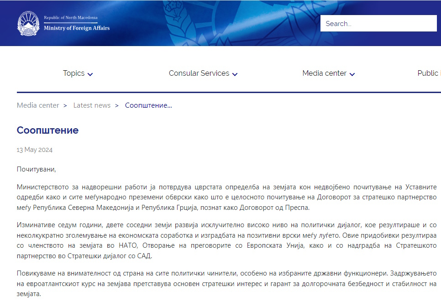Click the Ministry of Foreign Affairs title

point(77,28)
